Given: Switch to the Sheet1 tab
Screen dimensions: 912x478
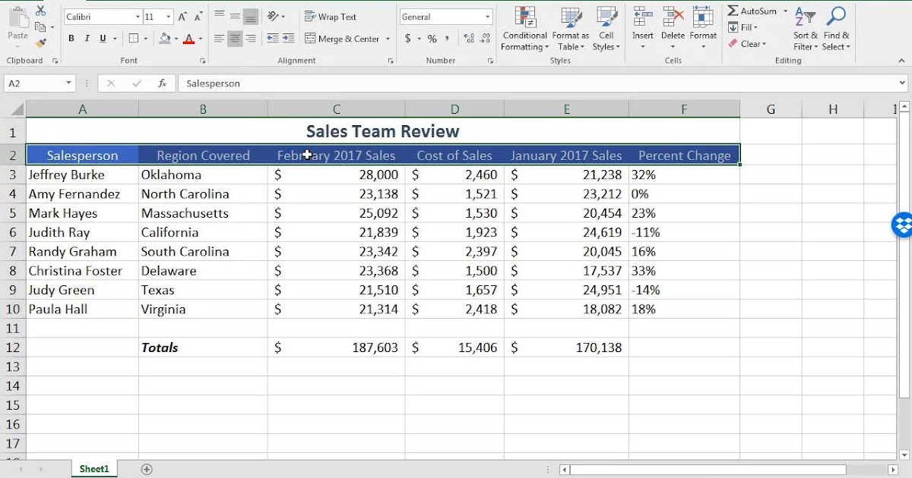Looking at the screenshot, I should 93,469.
